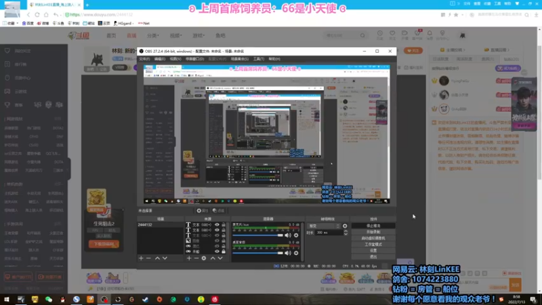
Task: Open OBS 帮助(H) menu
Action: coord(274,59)
